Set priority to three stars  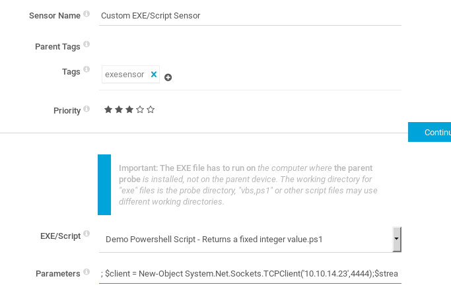pyautogui.click(x=129, y=110)
